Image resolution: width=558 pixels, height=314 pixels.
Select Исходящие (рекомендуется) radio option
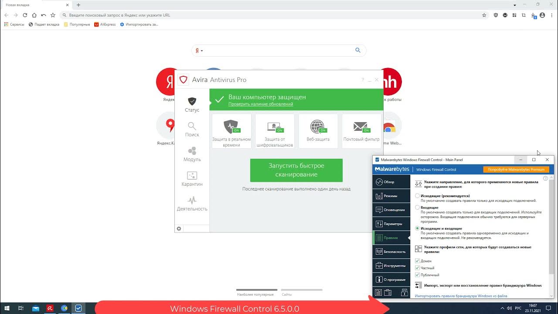coord(418,196)
